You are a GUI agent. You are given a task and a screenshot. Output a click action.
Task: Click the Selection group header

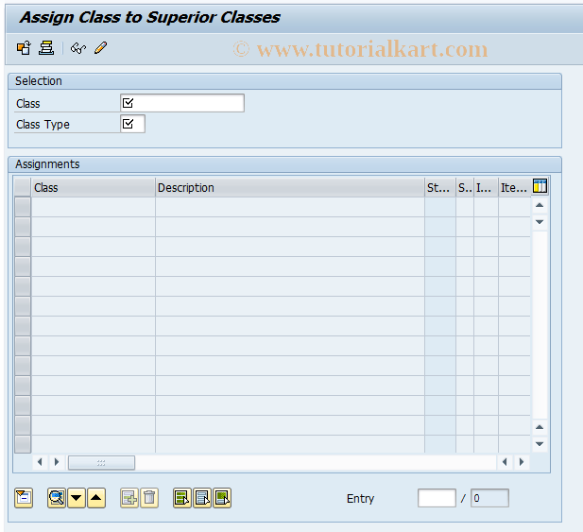click(284, 81)
